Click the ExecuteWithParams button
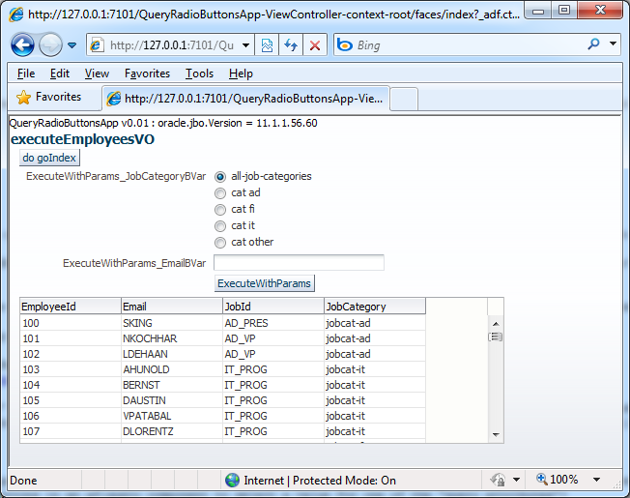The width and height of the screenshot is (630, 498). click(264, 283)
